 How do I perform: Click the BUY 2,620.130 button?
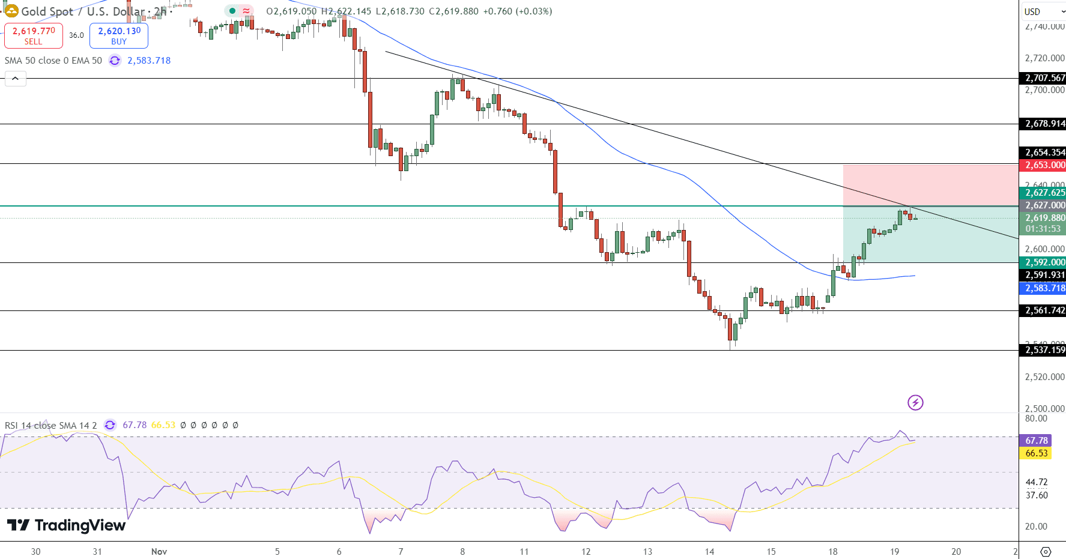(x=119, y=35)
